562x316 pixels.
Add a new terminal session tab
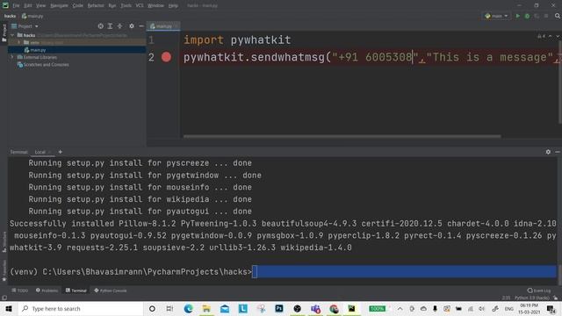tap(61, 152)
